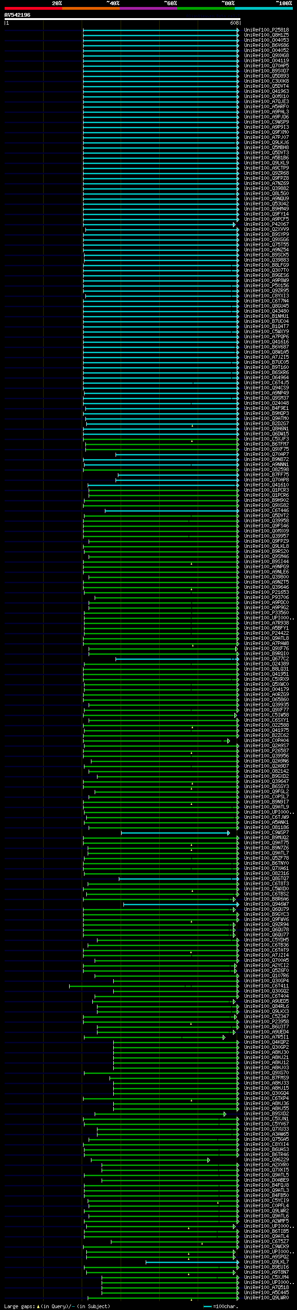The image size is (297, 1310).
Task: Select hit label UniRef100_A7QJE3
Action: click(x=266, y=102)
